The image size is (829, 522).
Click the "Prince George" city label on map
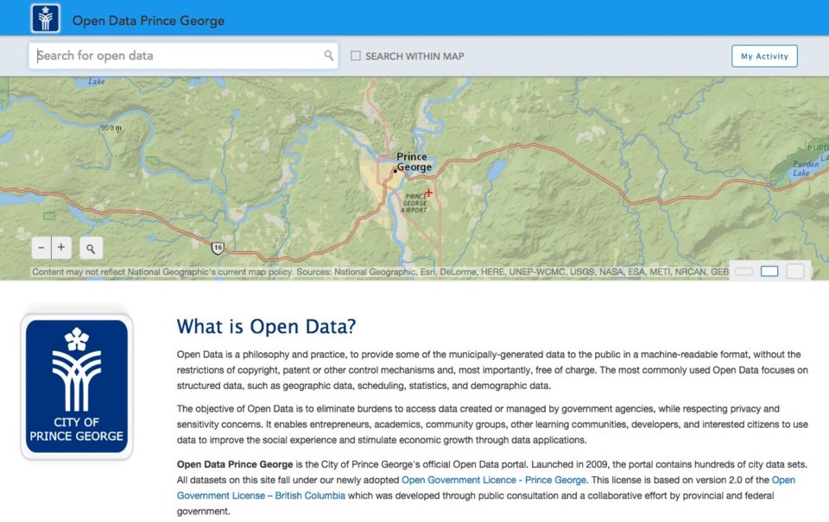tap(414, 161)
